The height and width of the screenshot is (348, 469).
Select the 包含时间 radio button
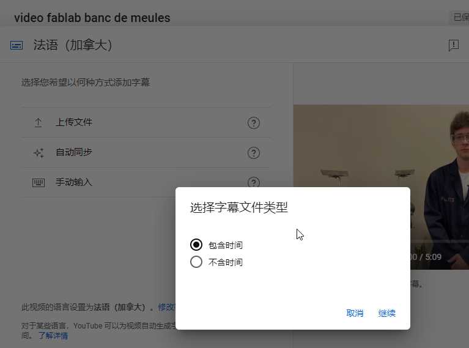[196, 245]
